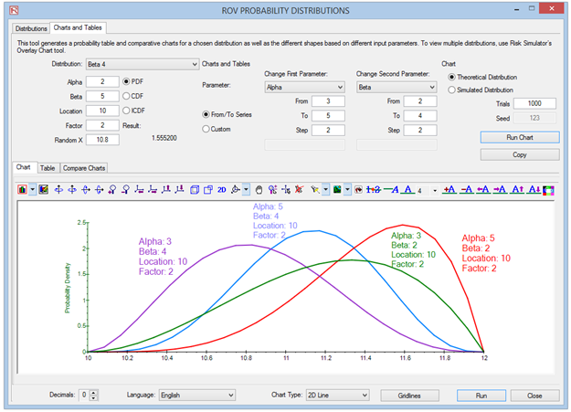Choose the From/To Series option
The image size is (571, 412).
(x=206, y=114)
